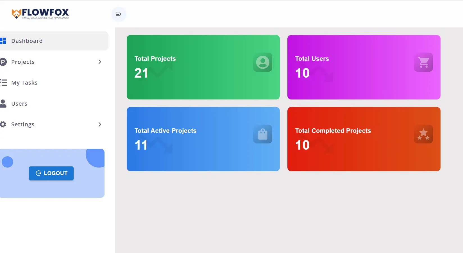Click the Users person icon

[x=3, y=103]
